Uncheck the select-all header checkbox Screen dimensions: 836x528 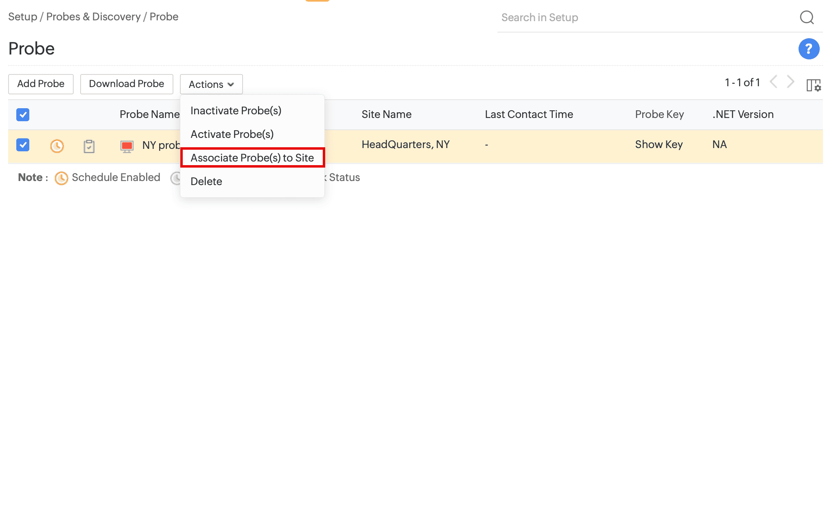click(23, 115)
